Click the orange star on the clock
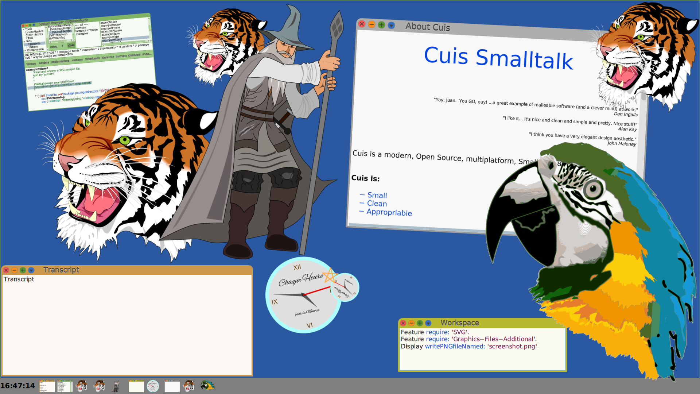This screenshot has width=700, height=394. click(x=331, y=275)
